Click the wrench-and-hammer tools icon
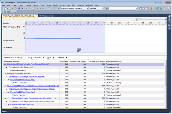 pos(154,8)
